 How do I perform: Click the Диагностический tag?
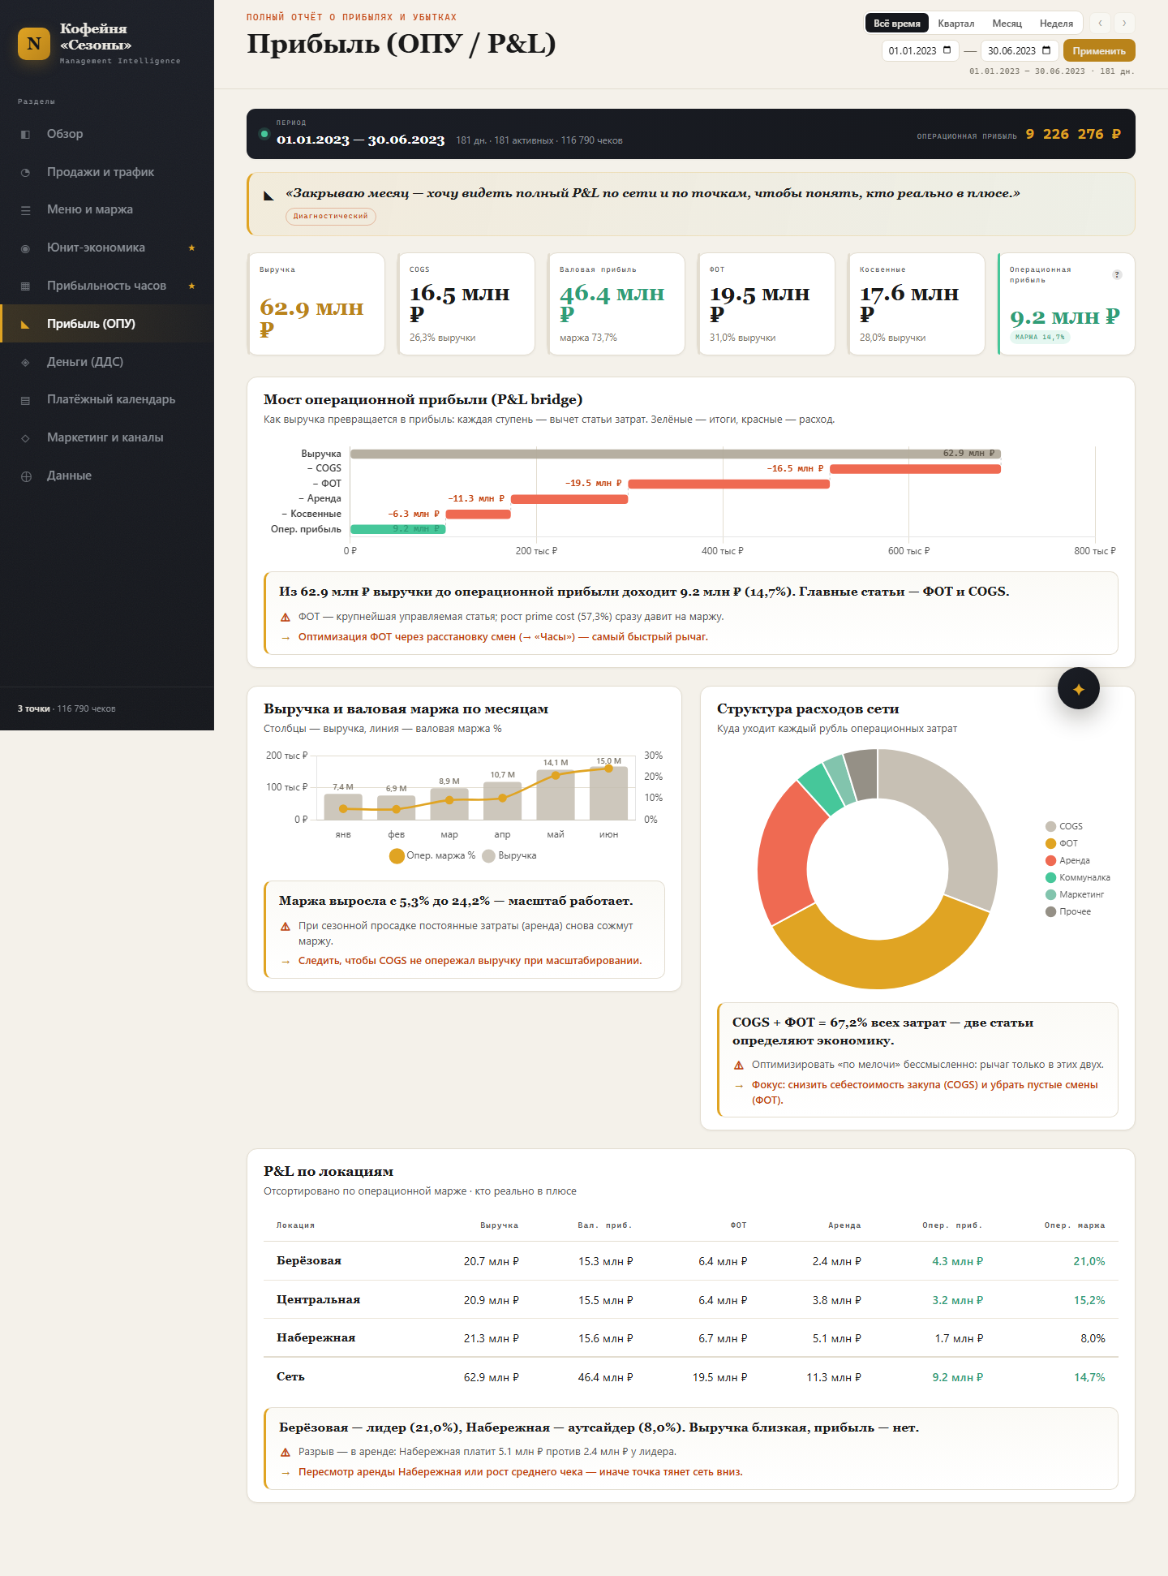(330, 216)
